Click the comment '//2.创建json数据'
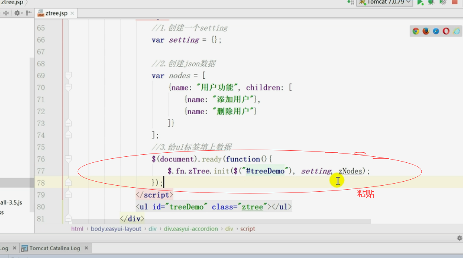463x258 pixels. pyautogui.click(x=184, y=63)
